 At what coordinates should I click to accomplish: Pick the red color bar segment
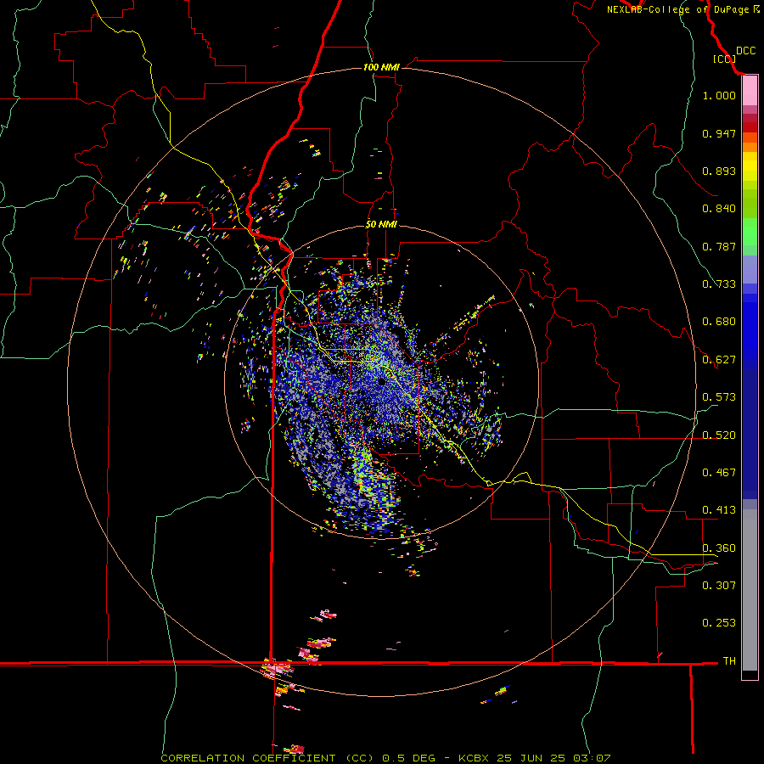pyautogui.click(x=750, y=127)
